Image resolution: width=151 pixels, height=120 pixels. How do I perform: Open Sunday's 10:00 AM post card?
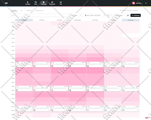(x=24, y=64)
